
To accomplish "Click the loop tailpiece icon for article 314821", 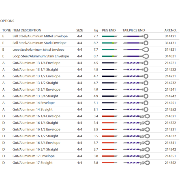I will point(136,50).
